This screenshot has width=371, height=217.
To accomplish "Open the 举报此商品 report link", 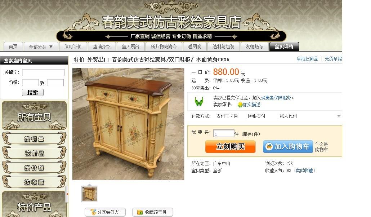I will pyautogui.click(x=307, y=59).
